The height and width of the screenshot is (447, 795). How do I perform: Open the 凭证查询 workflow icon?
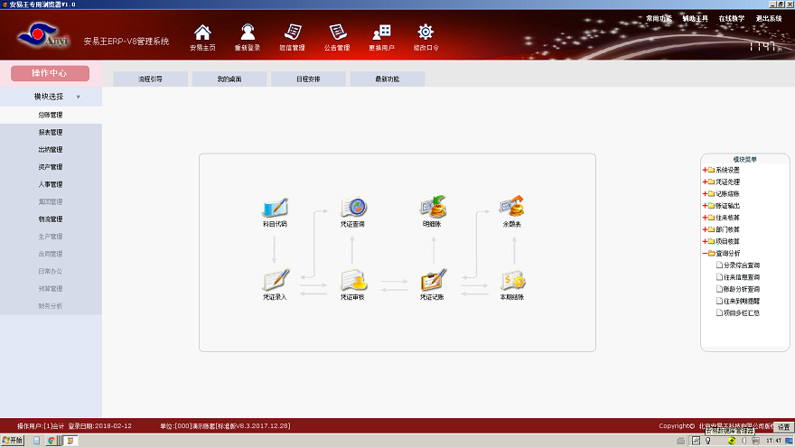point(353,207)
